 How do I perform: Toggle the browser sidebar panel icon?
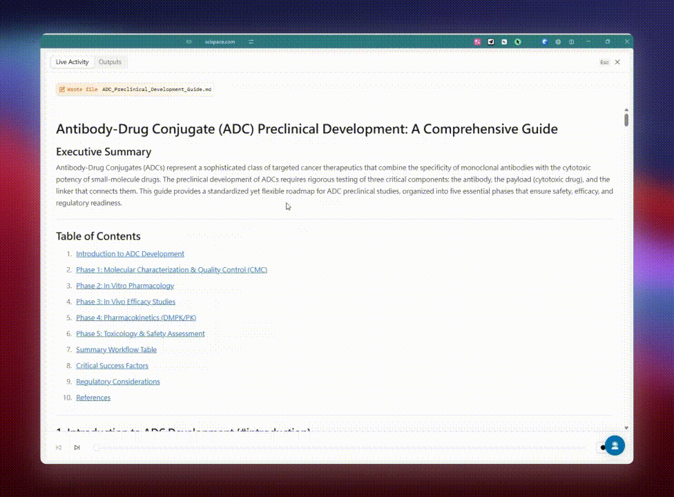pos(572,41)
